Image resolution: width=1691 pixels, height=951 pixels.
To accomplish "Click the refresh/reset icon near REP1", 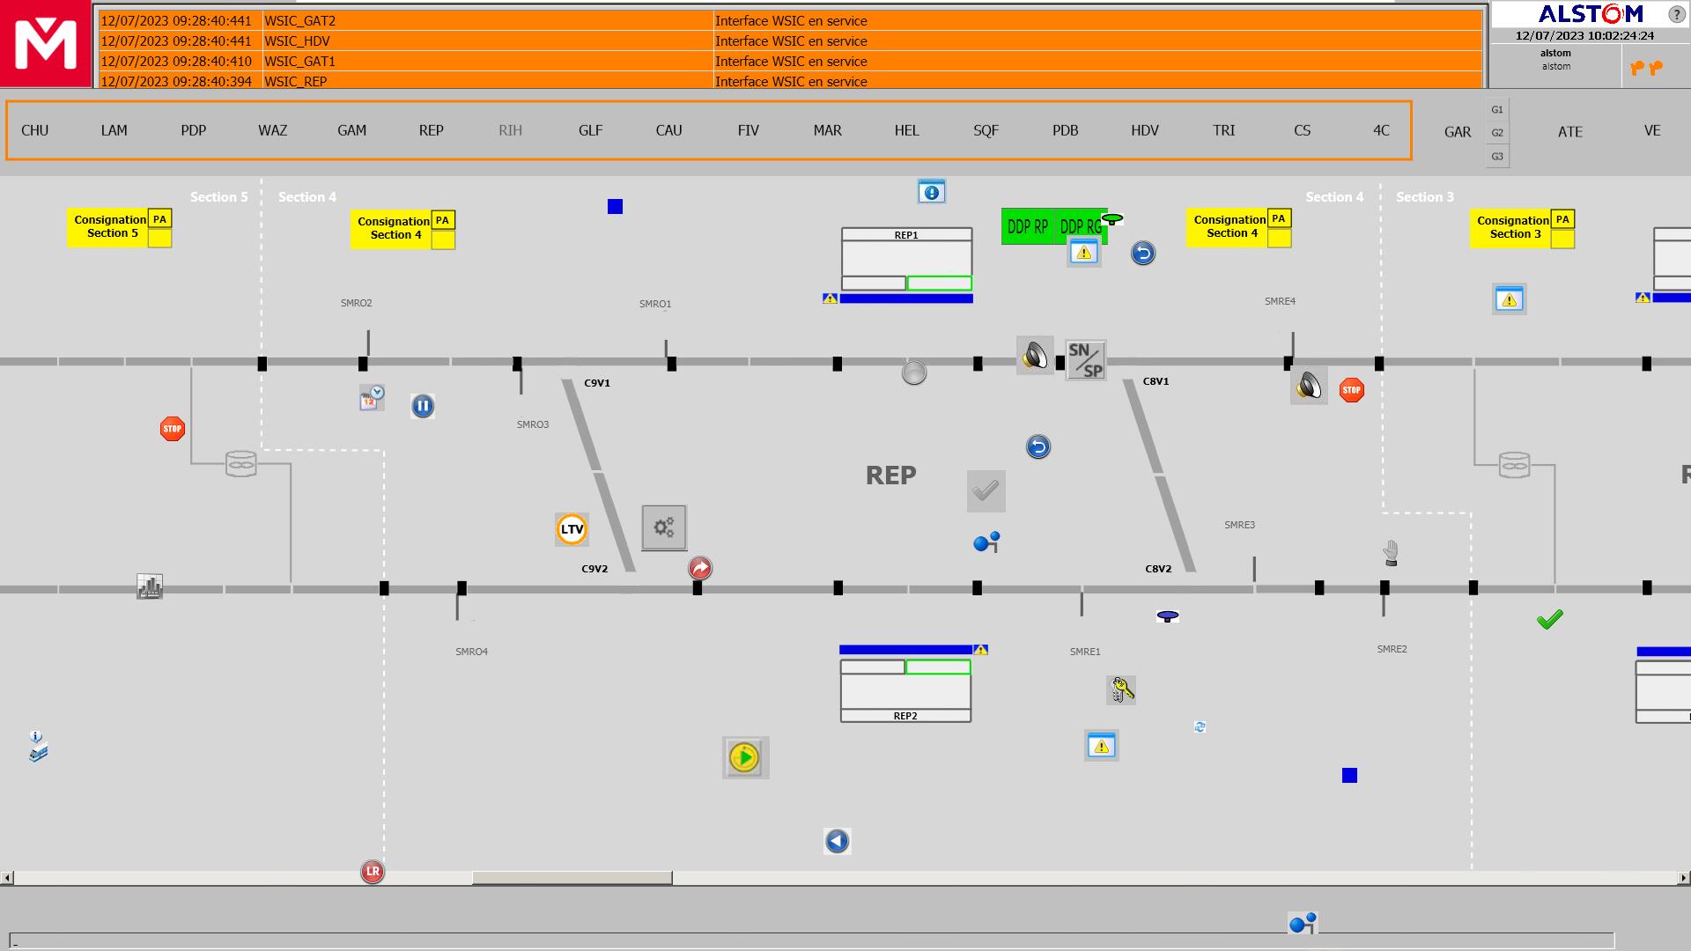I will pyautogui.click(x=1141, y=252).
